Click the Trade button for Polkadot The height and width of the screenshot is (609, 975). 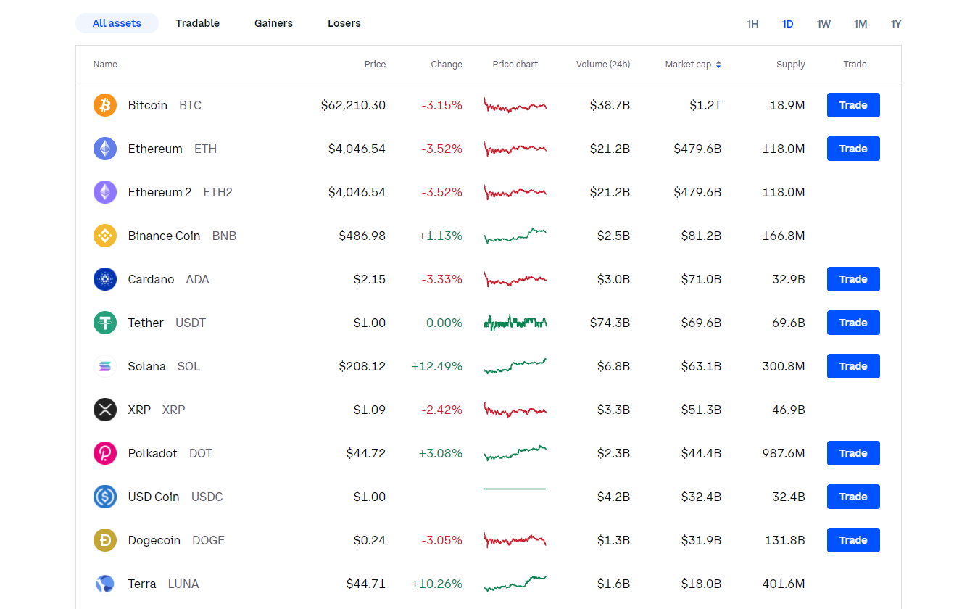[853, 453]
